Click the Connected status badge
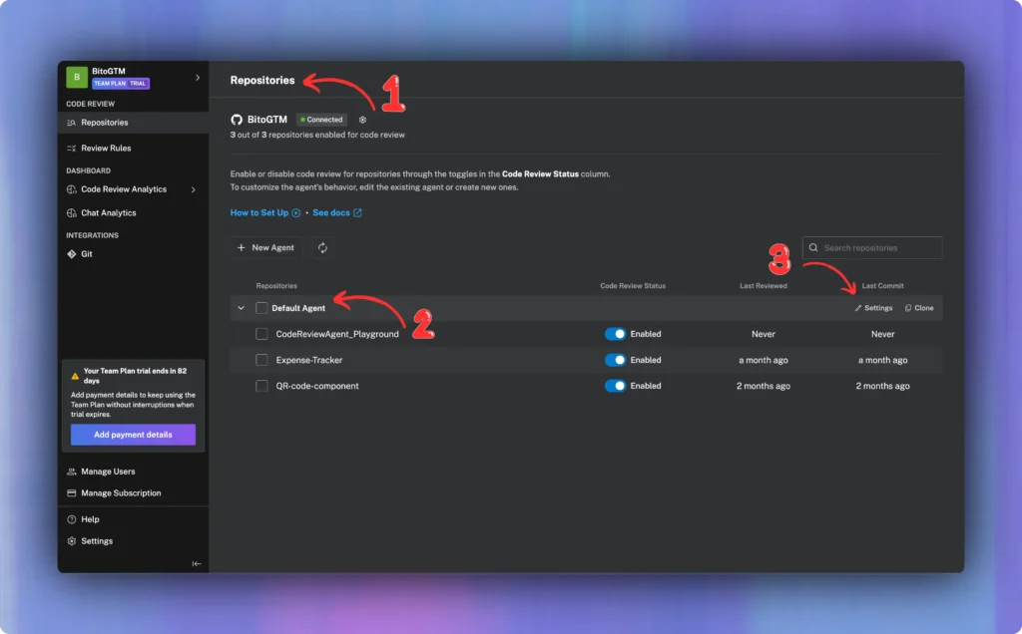The width and height of the screenshot is (1022, 634). click(321, 120)
